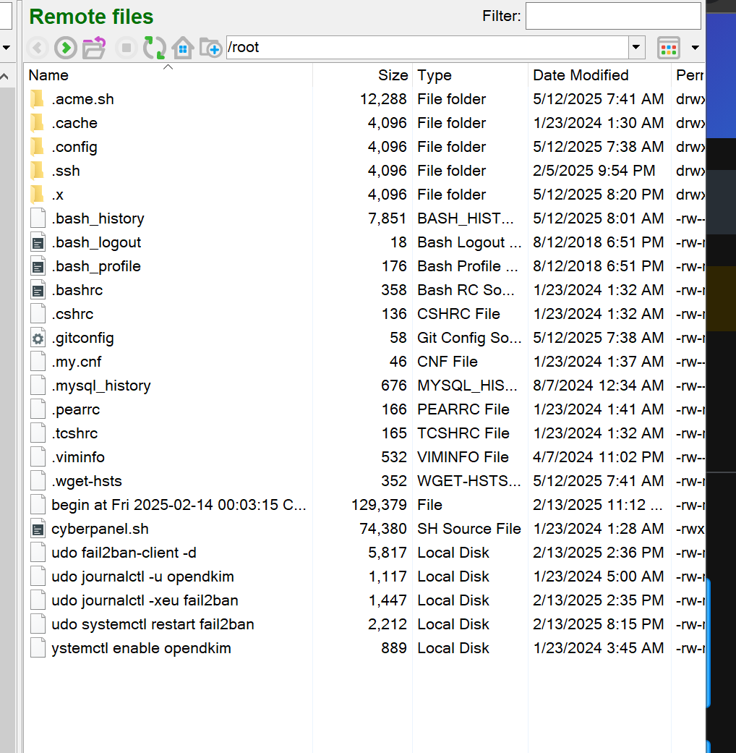The height and width of the screenshot is (753, 736).
Task: Click left panel scroll-up arrow
Action: (x=4, y=77)
